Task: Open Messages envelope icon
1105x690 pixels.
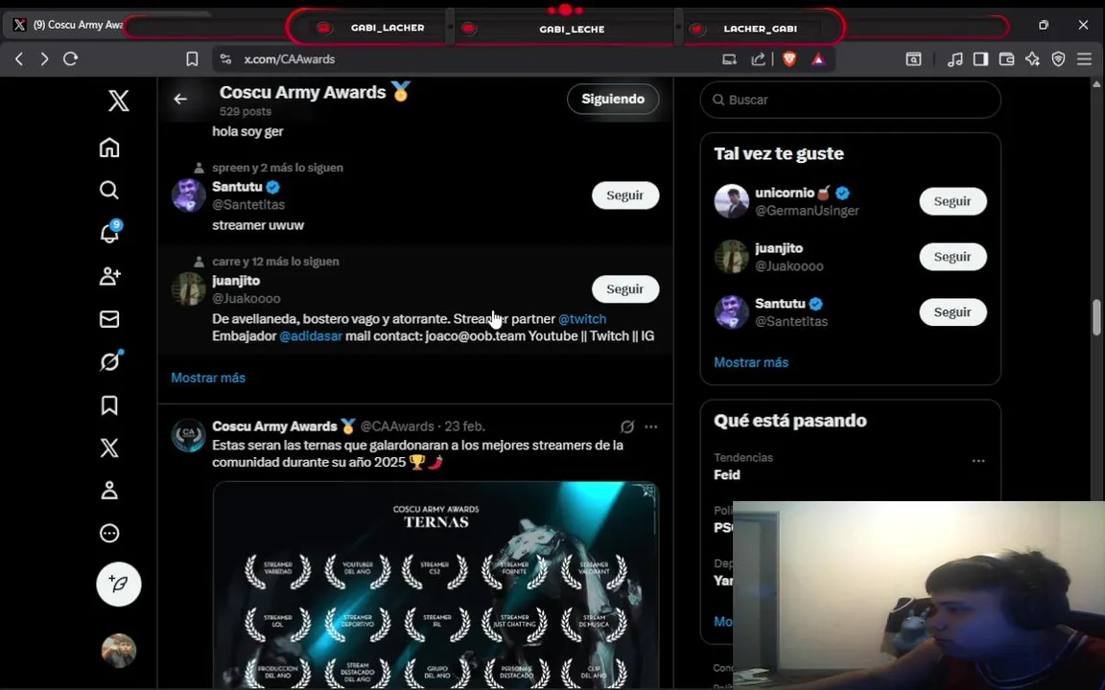Action: coord(109,319)
